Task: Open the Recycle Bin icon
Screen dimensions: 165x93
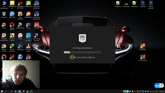Action: [4, 15]
